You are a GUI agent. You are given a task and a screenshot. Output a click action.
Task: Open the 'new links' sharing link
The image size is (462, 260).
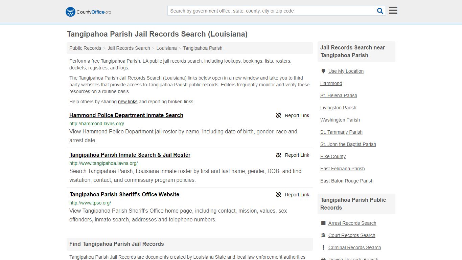point(128,102)
